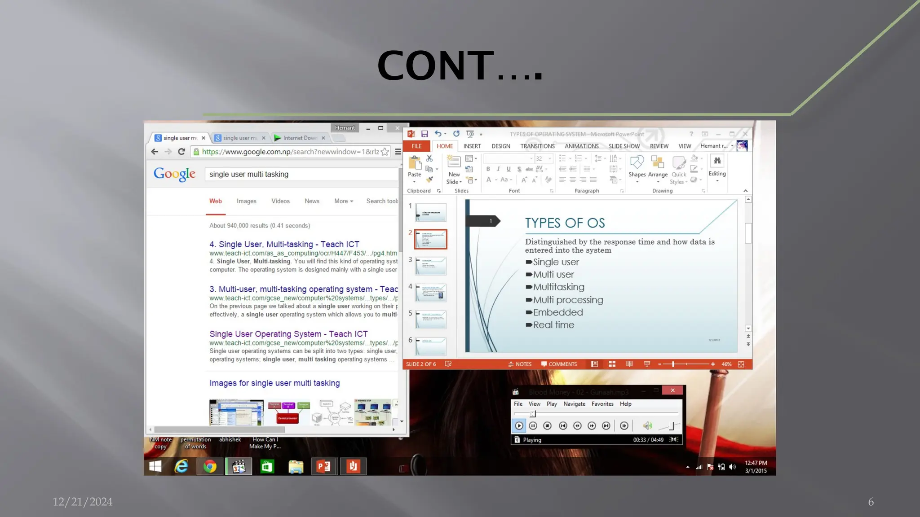Screen dimensions: 920x517
Task: Bookmark page with star icon
Action: (385, 152)
